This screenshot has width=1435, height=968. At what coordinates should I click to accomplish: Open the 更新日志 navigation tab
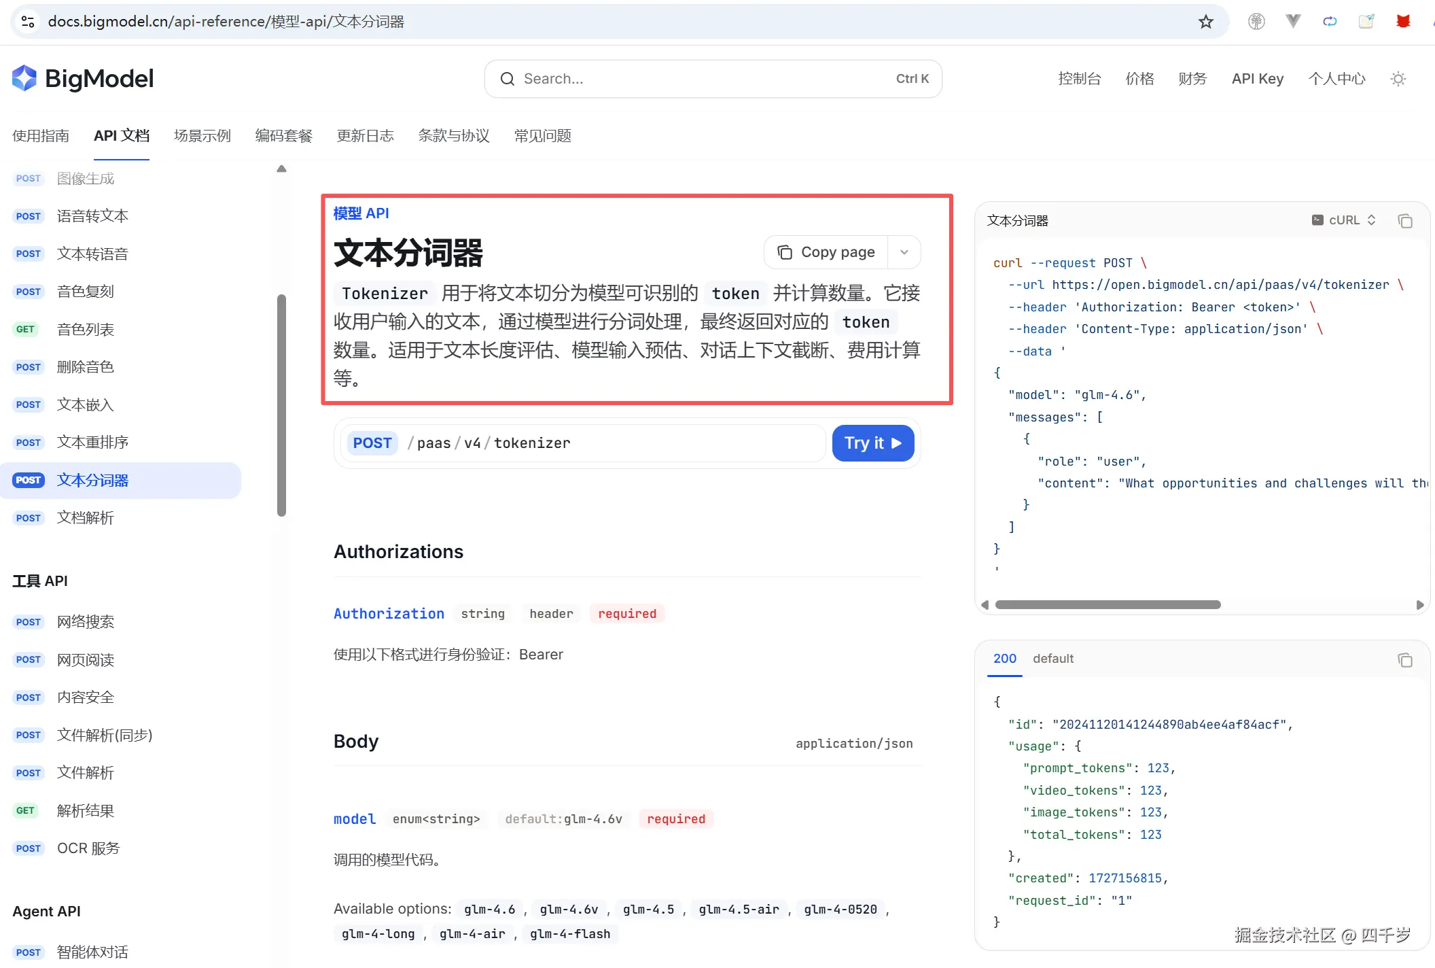[365, 135]
